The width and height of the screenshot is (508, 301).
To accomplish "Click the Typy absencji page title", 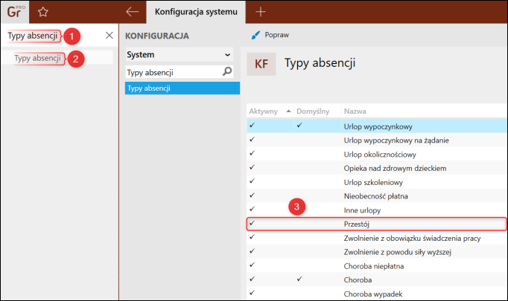I will (x=320, y=63).
